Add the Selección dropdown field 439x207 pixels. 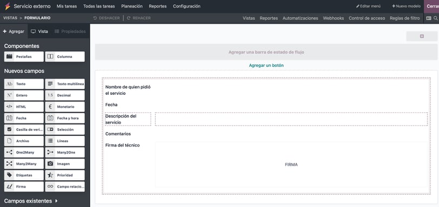(x=65, y=129)
